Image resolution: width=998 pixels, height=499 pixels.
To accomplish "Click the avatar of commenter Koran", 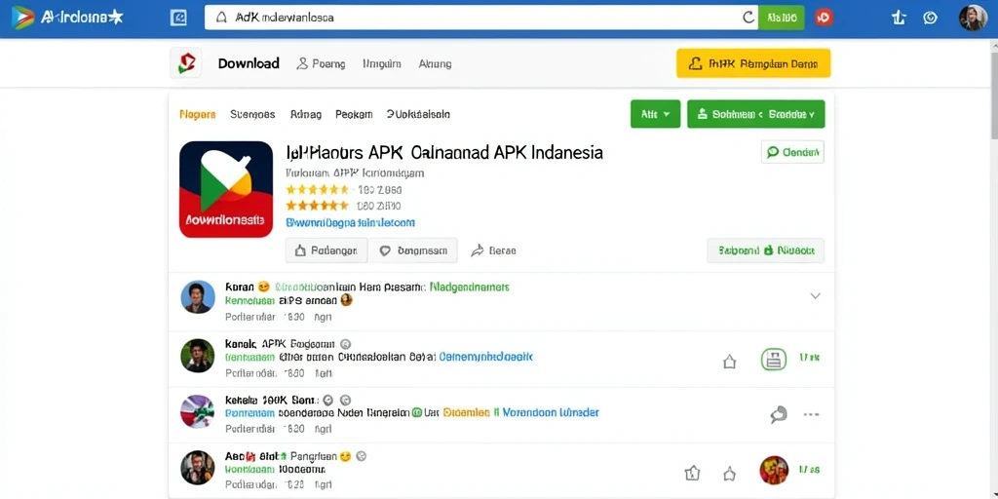I will pos(197,296).
